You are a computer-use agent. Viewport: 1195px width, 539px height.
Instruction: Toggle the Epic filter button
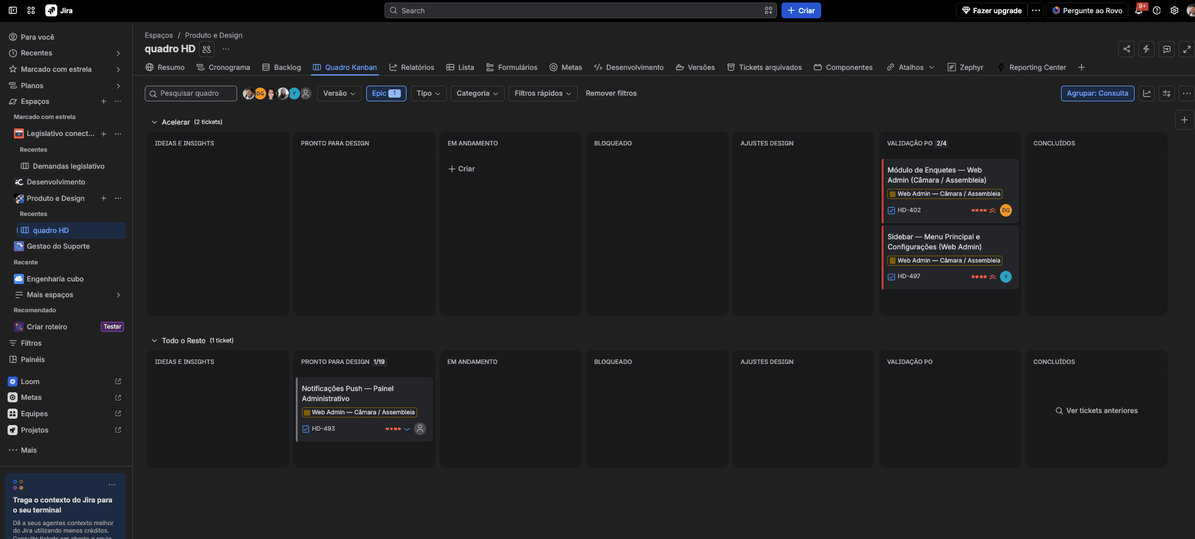[386, 93]
